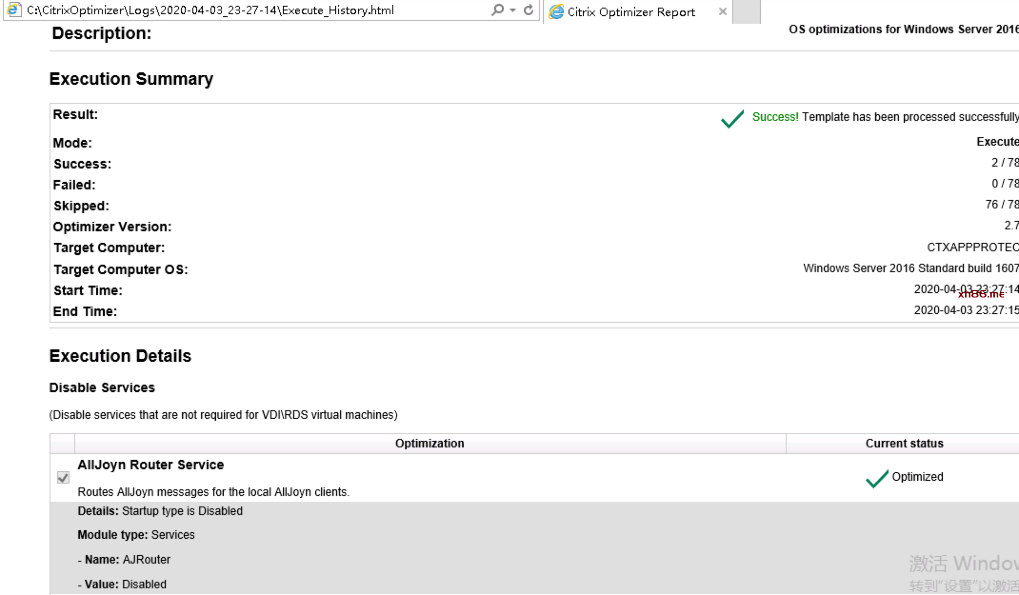The height and width of the screenshot is (595, 1019).
Task: Click the Skipped count value 76 / 78
Action: coord(1001,204)
